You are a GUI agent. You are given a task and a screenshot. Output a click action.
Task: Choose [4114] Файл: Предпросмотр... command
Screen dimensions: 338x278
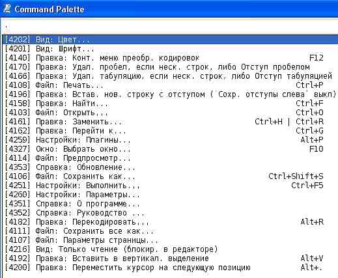click(171, 158)
